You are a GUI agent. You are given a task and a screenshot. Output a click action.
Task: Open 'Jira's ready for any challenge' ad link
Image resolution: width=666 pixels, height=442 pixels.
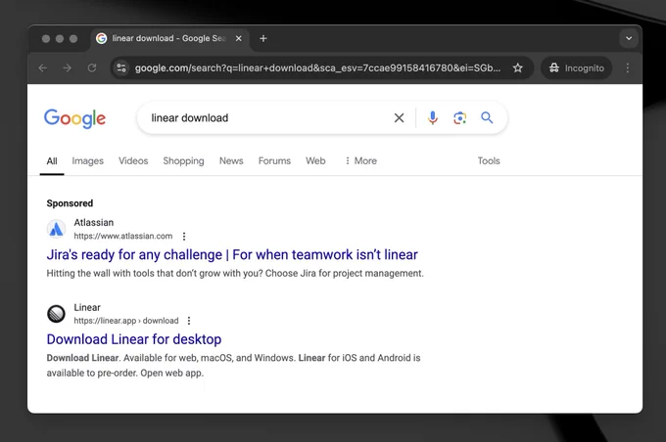(232, 254)
